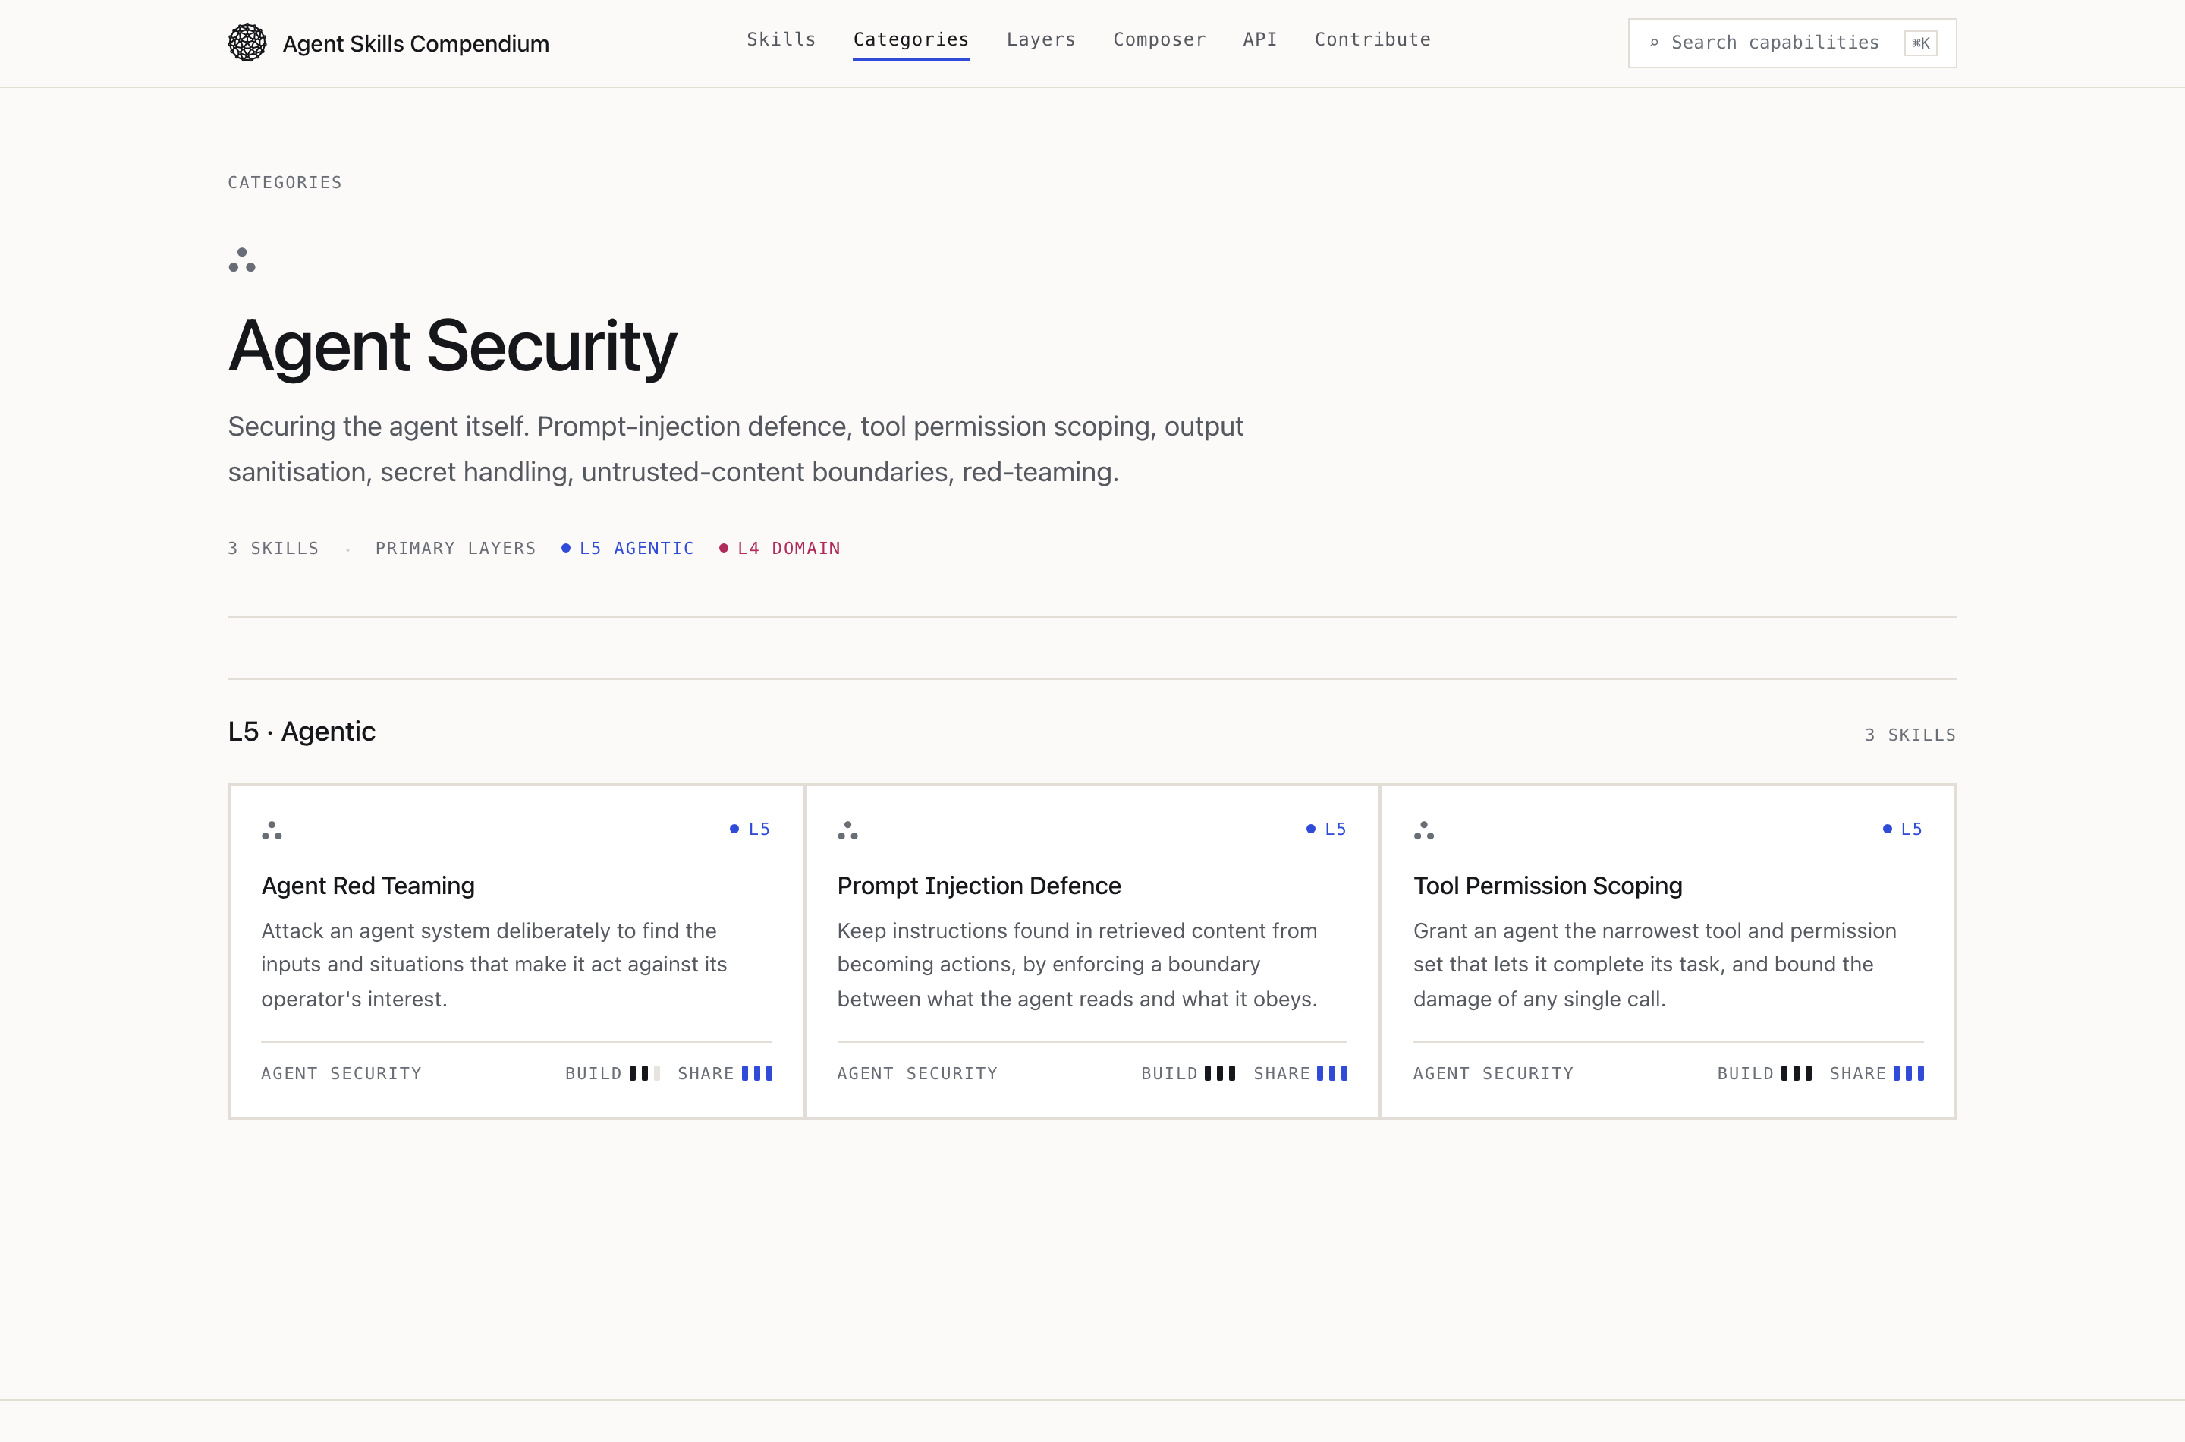The height and width of the screenshot is (1442, 2185).
Task: Select the L4 DOMAIN layer tag
Action: pos(779,548)
